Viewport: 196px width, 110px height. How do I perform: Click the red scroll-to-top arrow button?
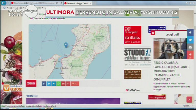[x=189, y=100]
